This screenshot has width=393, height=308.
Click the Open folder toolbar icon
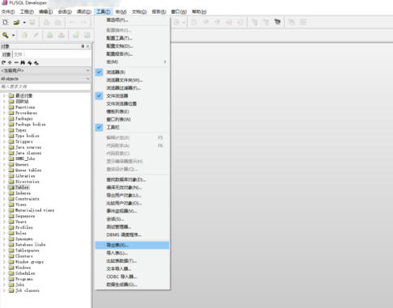(x=17, y=23)
